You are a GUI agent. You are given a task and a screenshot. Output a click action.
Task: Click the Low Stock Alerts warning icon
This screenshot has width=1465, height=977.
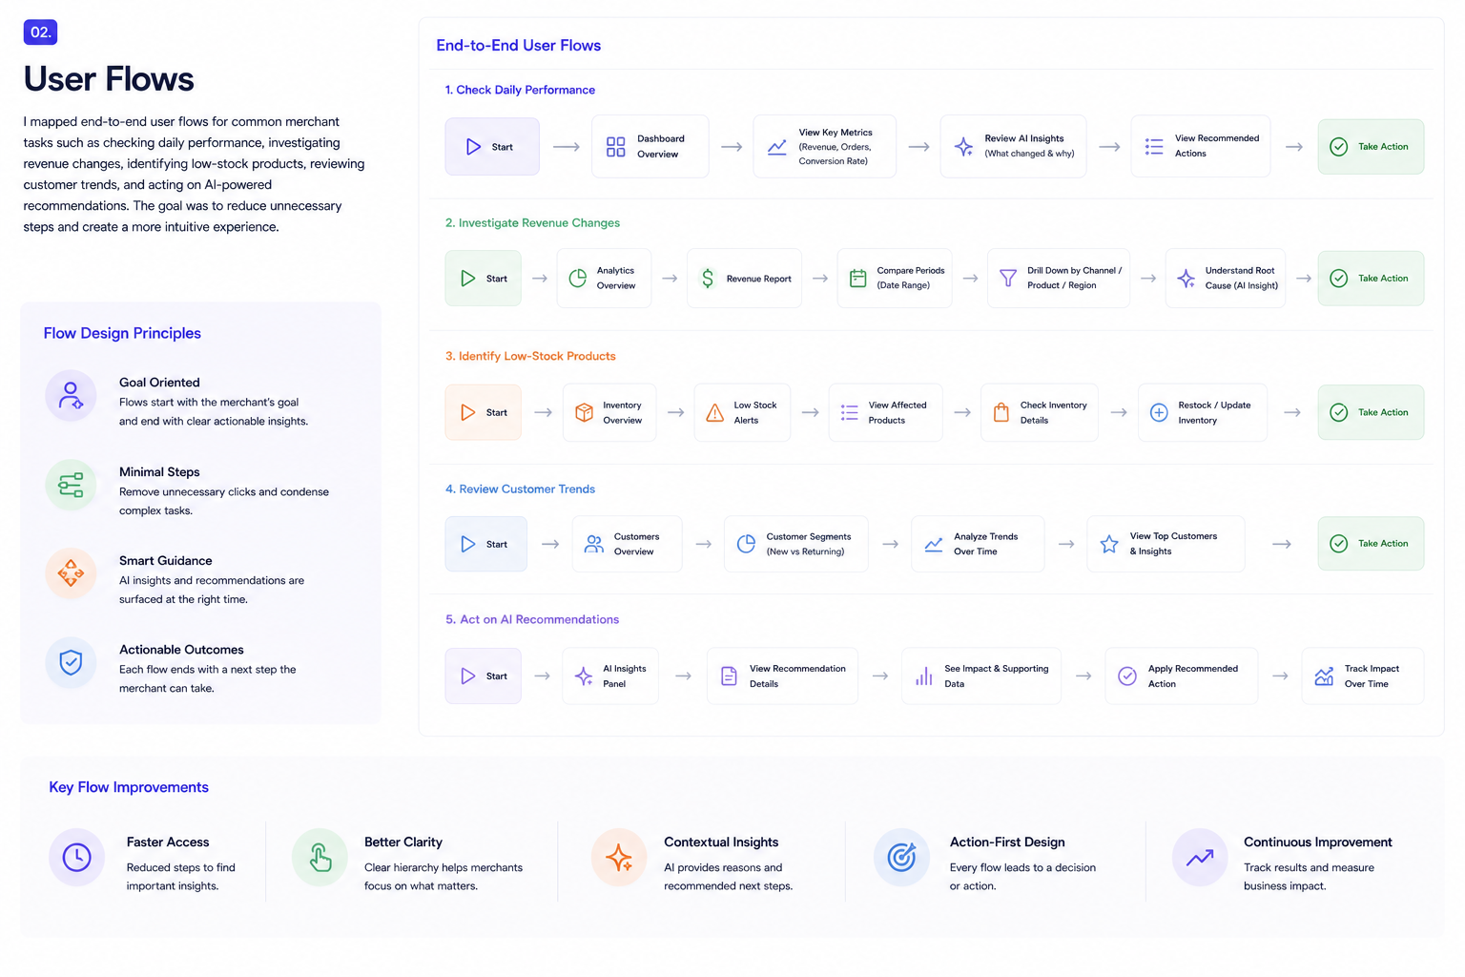(x=715, y=412)
